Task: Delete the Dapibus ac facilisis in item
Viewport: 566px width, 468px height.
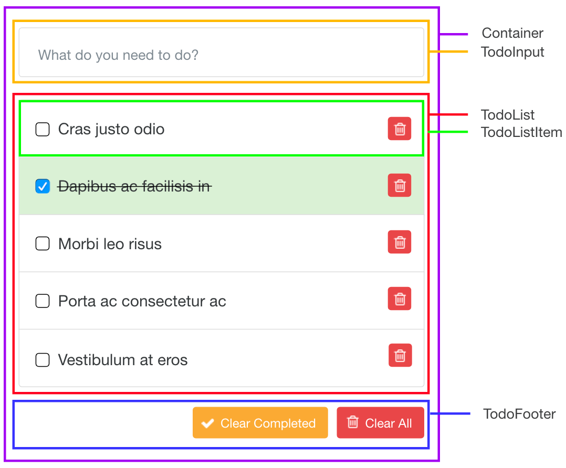Action: coord(400,186)
